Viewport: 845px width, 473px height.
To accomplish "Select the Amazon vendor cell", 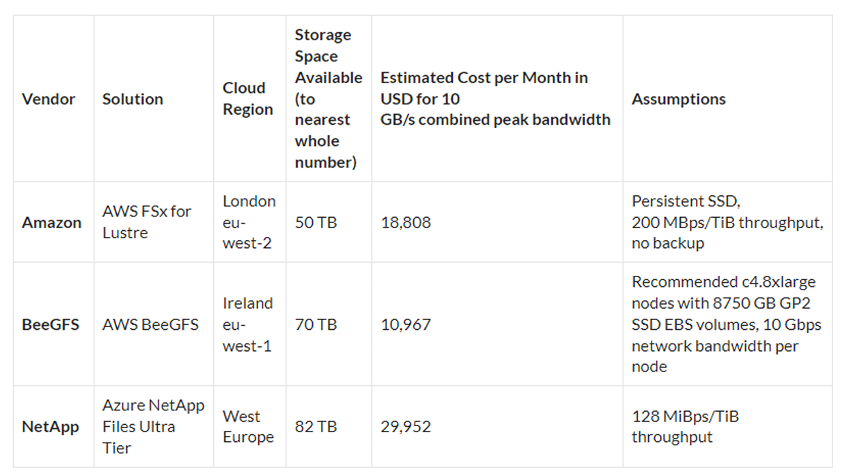I will point(51,222).
